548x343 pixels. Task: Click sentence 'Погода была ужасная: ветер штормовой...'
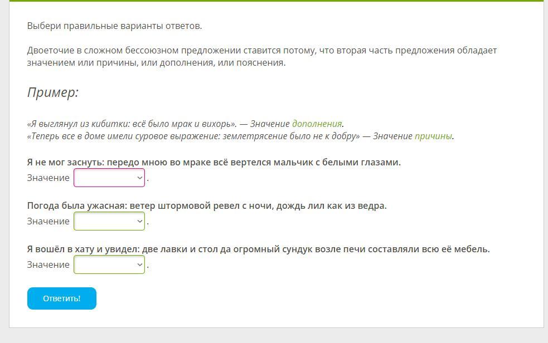(x=207, y=206)
